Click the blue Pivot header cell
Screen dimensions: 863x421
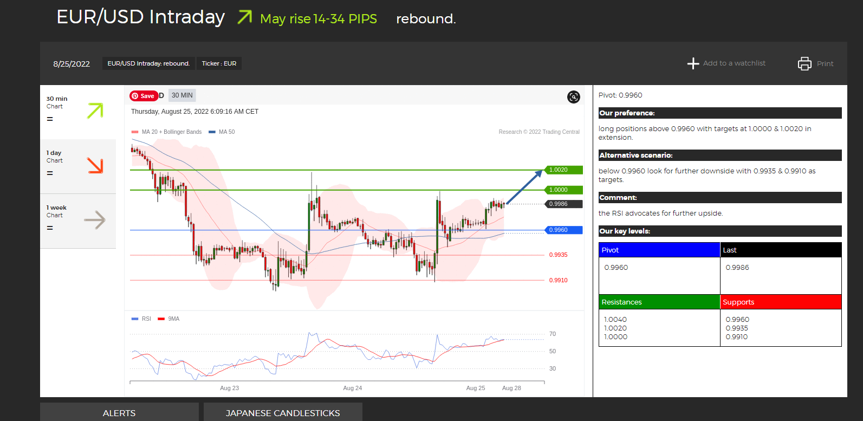(x=659, y=250)
